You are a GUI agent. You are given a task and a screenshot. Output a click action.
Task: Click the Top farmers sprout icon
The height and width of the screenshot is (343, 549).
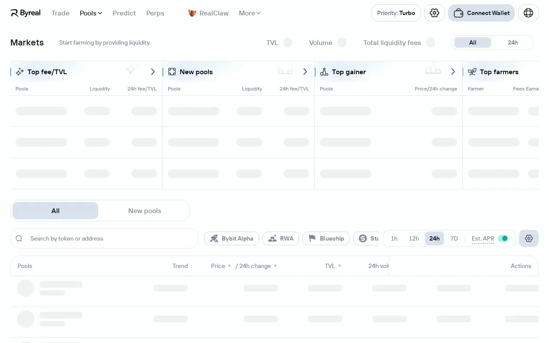coord(472,72)
